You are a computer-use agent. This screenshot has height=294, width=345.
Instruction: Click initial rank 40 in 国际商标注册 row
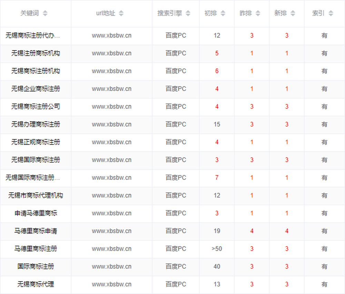tap(217, 267)
